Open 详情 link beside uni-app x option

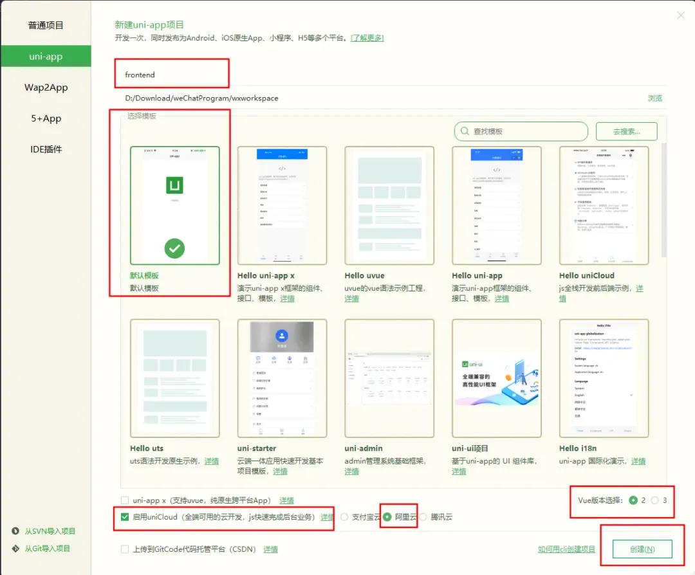pyautogui.click(x=287, y=500)
